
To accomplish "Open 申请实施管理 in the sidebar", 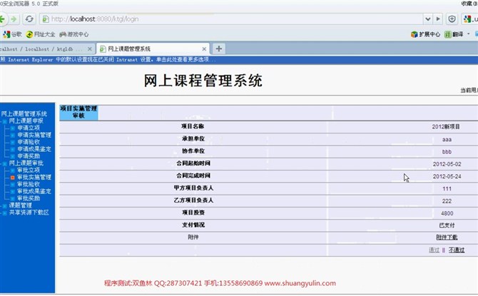I will click(x=34, y=135).
